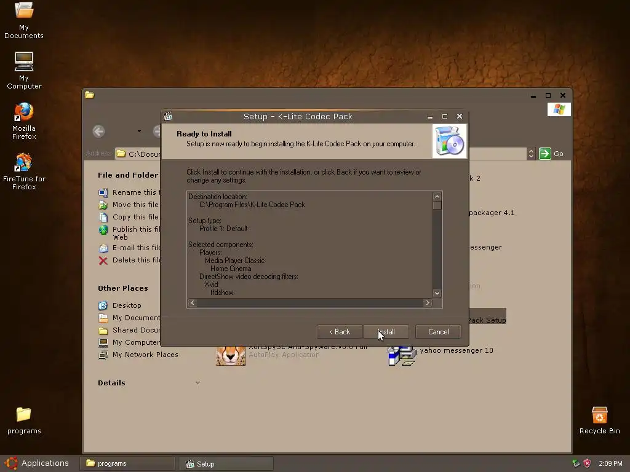Image resolution: width=630 pixels, height=472 pixels.
Task: Go to Desktop in Other Places
Action: 127,305
